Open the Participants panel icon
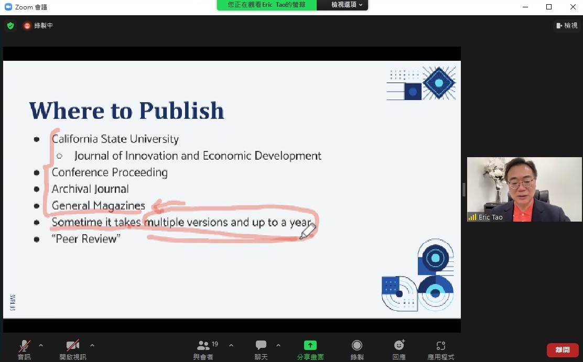The width and height of the screenshot is (583, 362). pyautogui.click(x=203, y=346)
